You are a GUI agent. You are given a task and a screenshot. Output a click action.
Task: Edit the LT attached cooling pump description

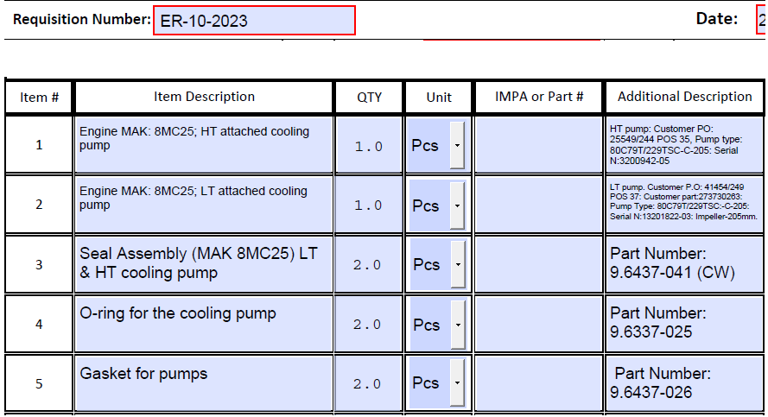coord(204,205)
